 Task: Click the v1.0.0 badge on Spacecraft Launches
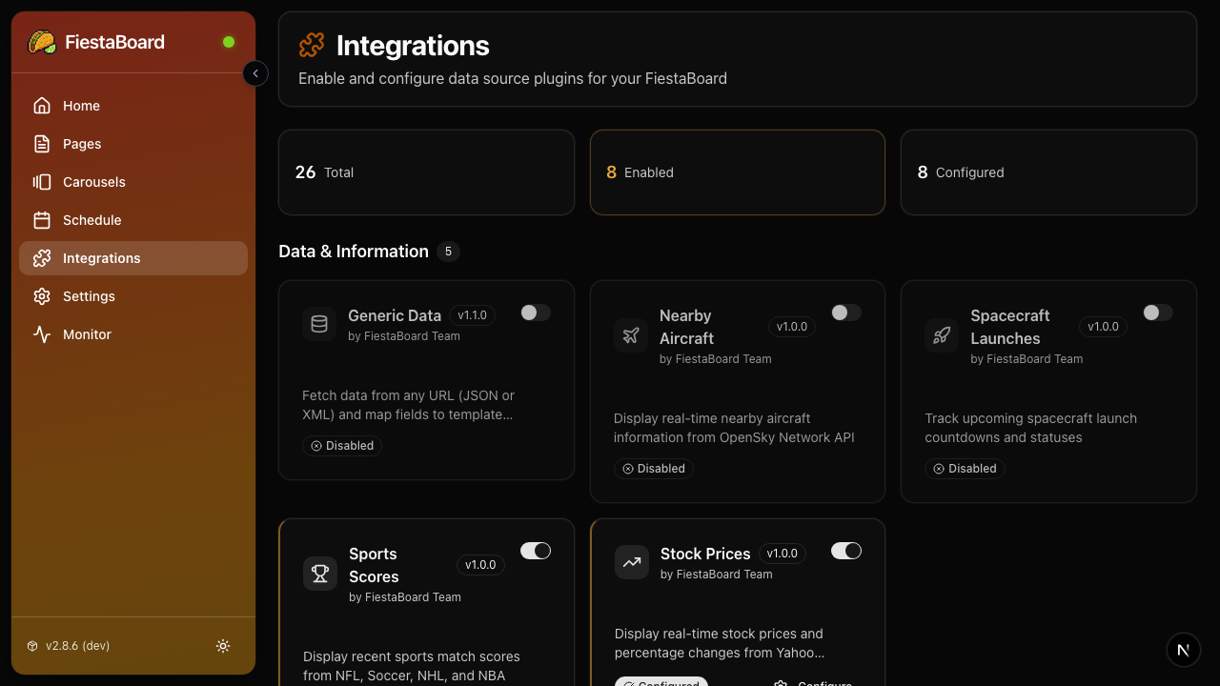point(1104,327)
